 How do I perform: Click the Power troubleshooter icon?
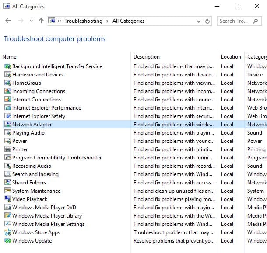[8, 141]
